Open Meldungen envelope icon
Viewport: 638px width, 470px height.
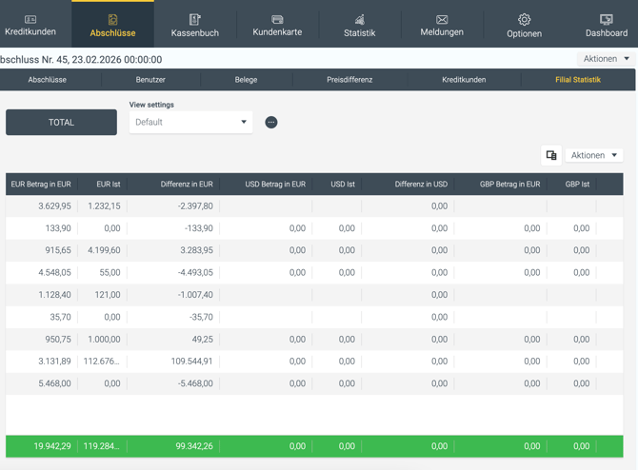click(x=442, y=20)
